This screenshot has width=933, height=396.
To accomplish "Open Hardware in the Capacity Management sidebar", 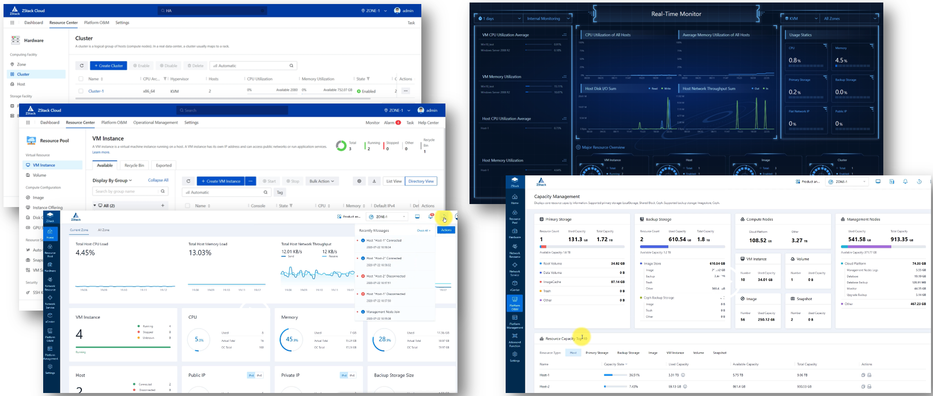I will pos(515,233).
